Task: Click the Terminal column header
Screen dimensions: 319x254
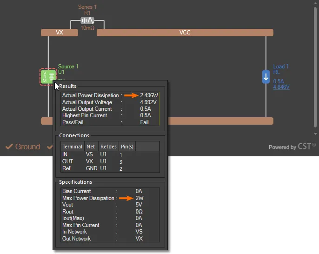Action: 72,147
